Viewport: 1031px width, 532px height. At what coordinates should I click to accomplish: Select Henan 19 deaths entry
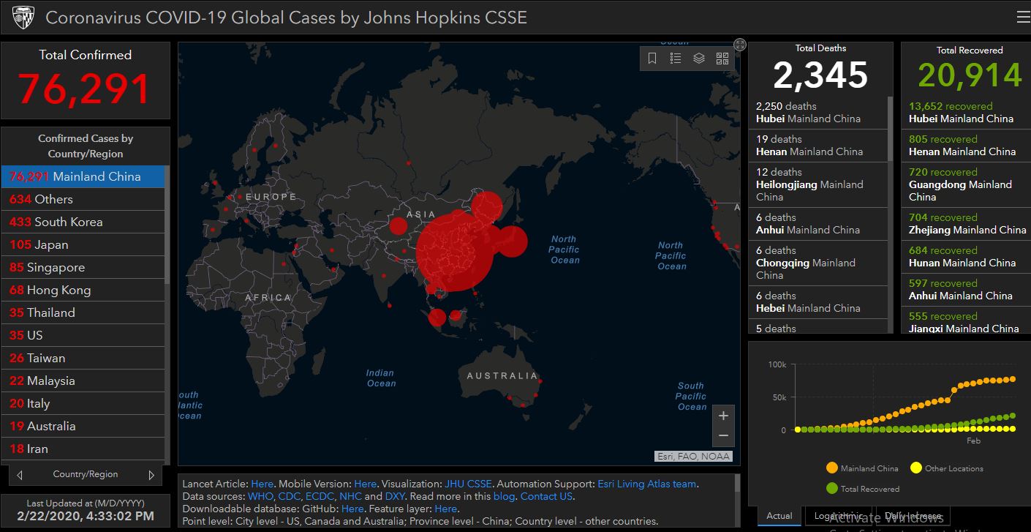tap(817, 146)
